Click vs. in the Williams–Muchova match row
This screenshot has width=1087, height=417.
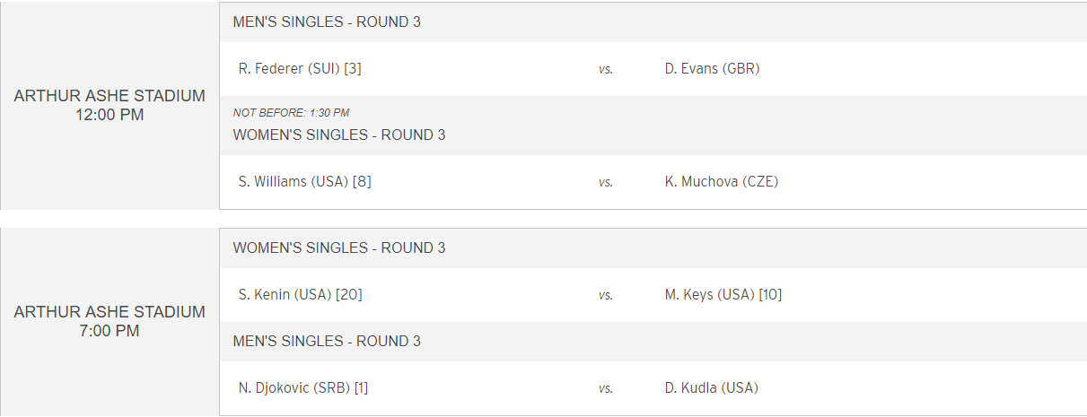tap(606, 182)
